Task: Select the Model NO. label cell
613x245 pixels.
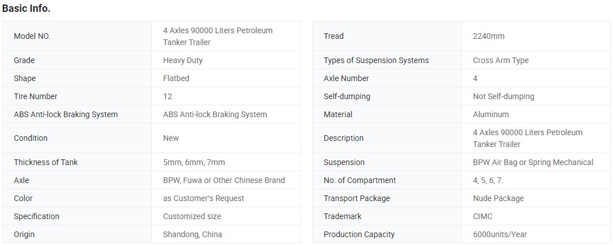Action: pyautogui.click(x=77, y=36)
